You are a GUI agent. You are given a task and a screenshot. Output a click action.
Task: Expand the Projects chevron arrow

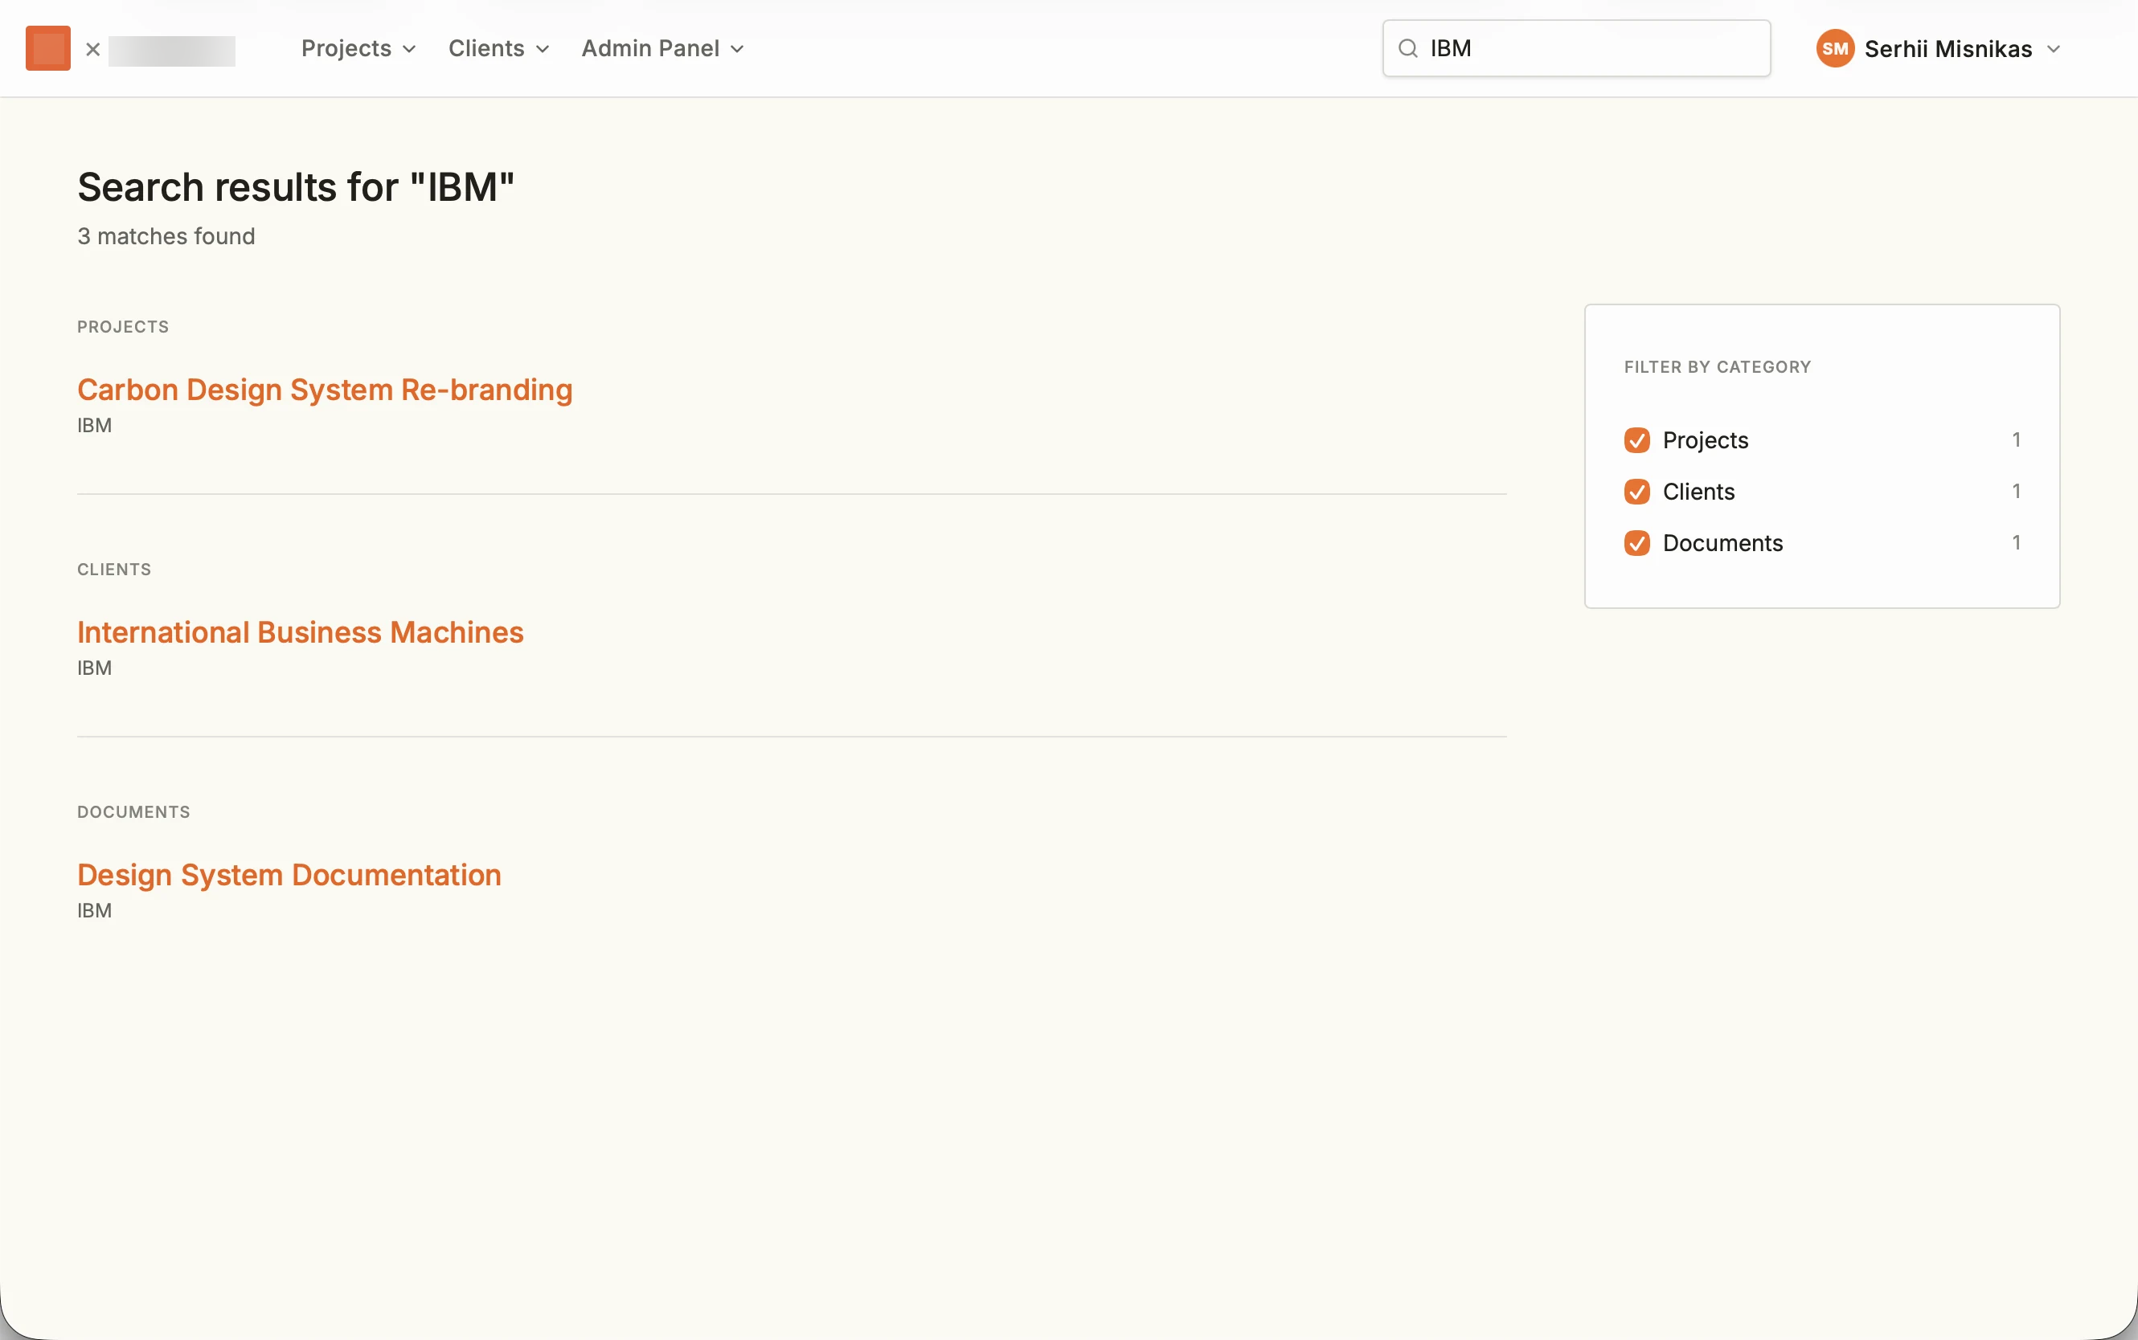pyautogui.click(x=408, y=49)
